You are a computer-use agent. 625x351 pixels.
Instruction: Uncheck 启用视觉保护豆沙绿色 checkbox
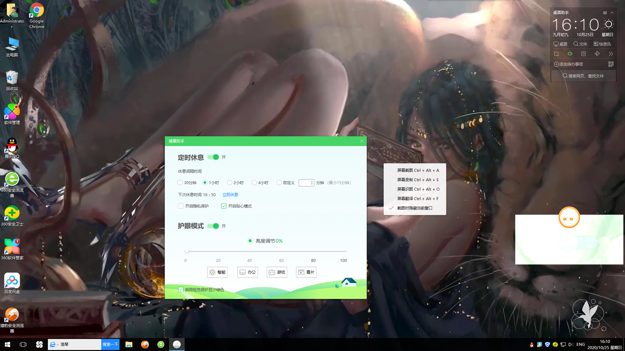tap(181, 290)
